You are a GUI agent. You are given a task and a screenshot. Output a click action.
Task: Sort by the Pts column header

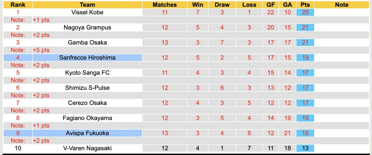point(305,5)
